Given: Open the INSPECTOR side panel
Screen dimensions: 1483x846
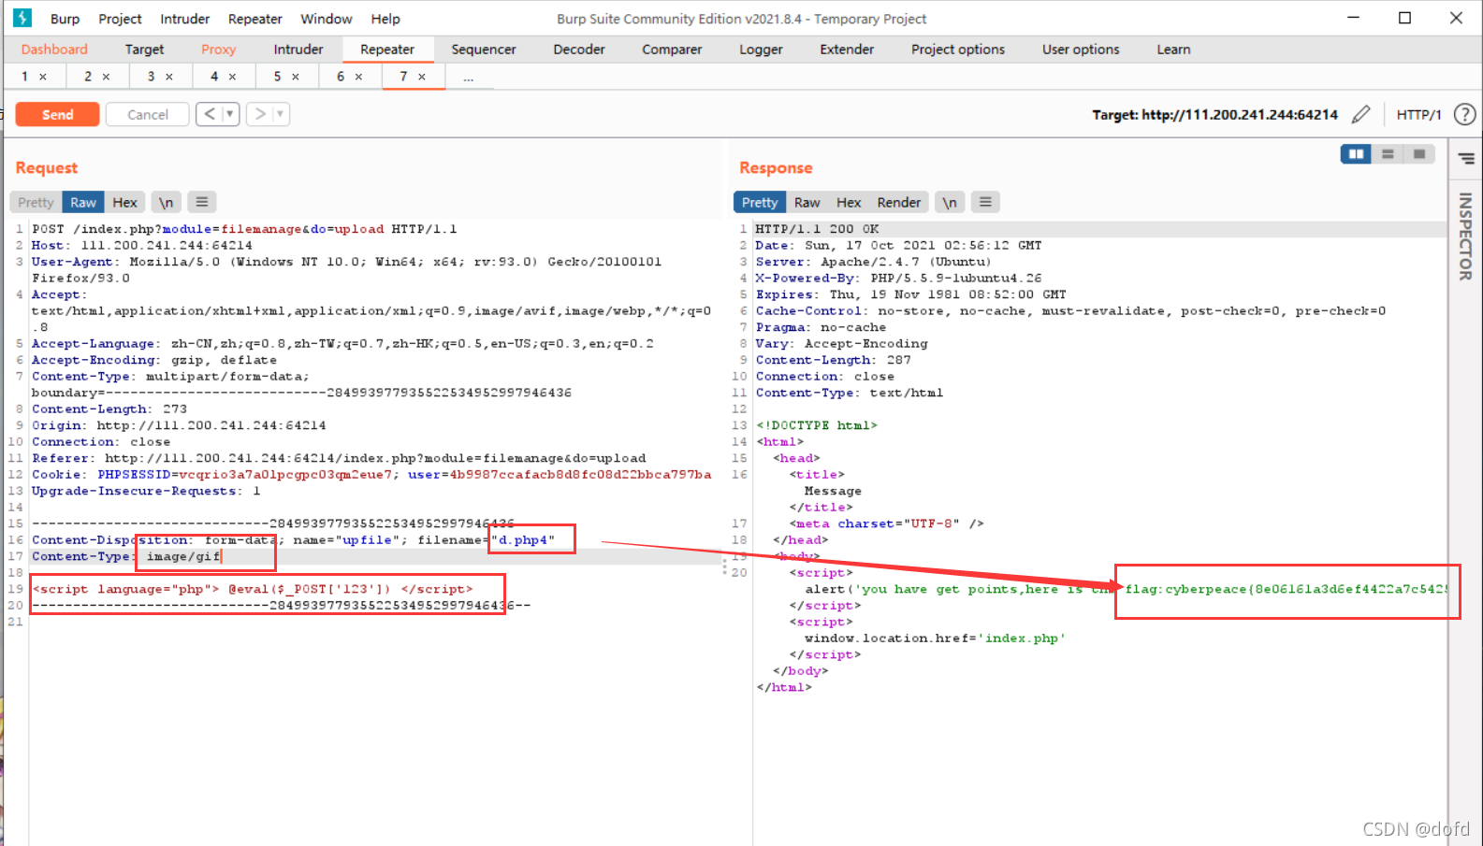Looking at the screenshot, I should click(x=1466, y=237).
